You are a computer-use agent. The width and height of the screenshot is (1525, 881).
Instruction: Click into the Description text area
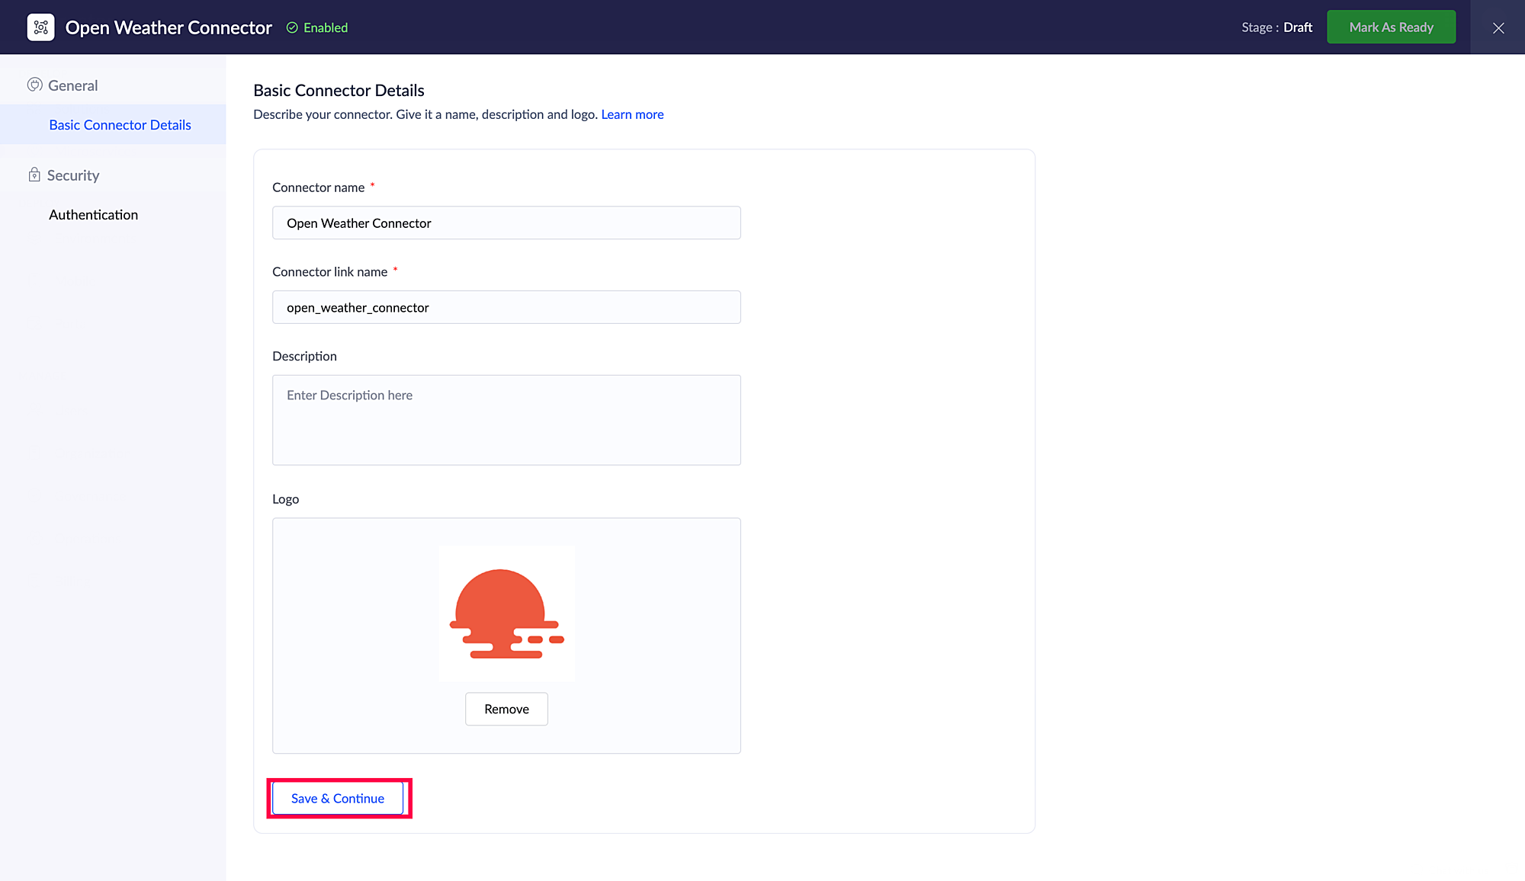click(x=506, y=420)
